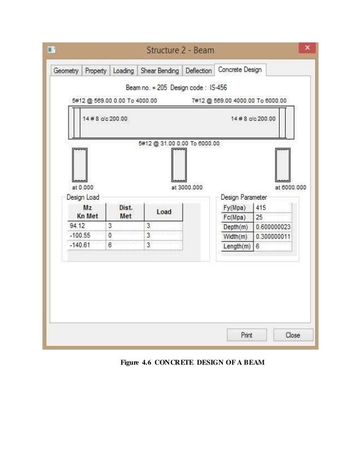The height and width of the screenshot is (467, 361).
Task: Switch to the Geometry tab
Action: pos(66,71)
